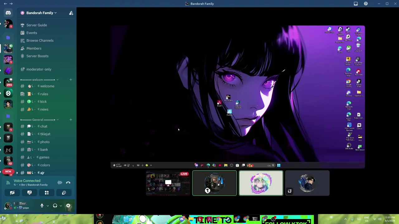
Task: Open Steam from the Windows taskbar
Action: 228,219
